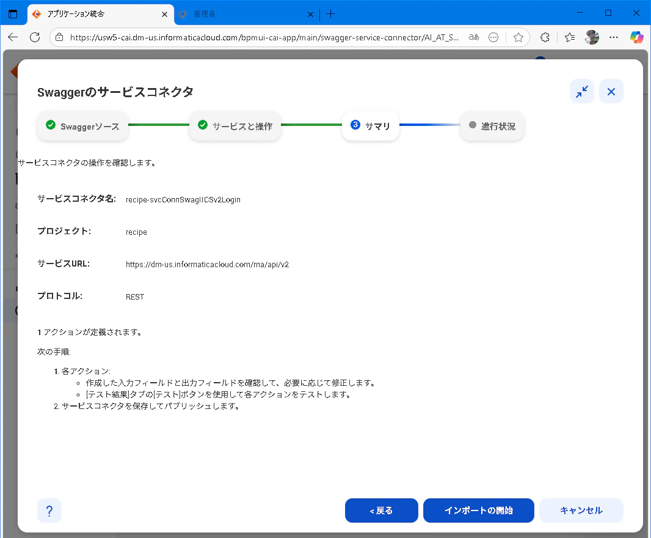651x538 pixels.
Task: Open the address bar ellipsis icon
Action: click(x=493, y=37)
